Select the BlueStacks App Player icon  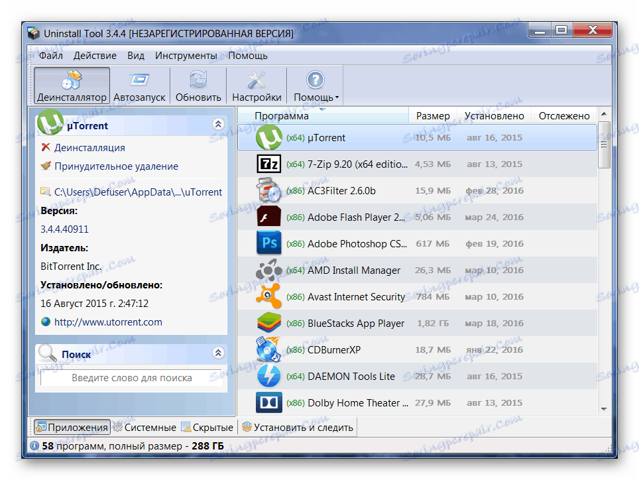(269, 323)
